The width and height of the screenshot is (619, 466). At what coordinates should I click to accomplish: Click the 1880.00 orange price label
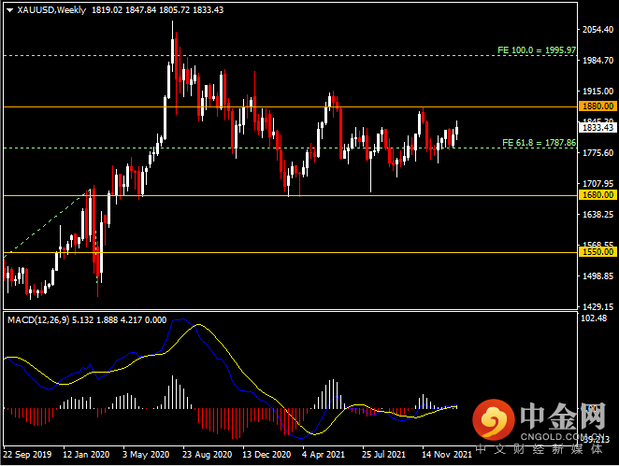click(x=597, y=106)
